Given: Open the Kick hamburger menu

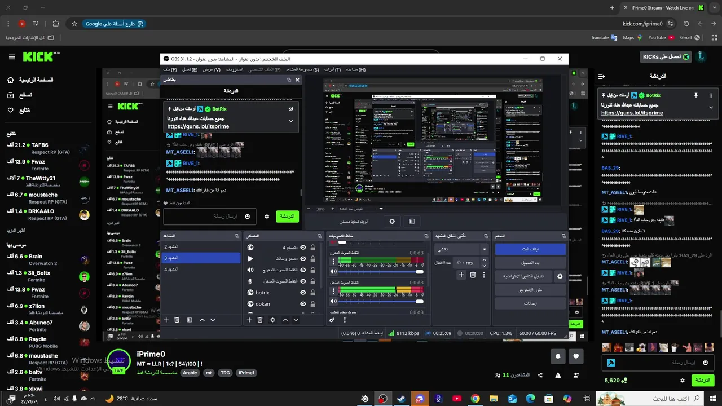Looking at the screenshot, I should point(12,57).
